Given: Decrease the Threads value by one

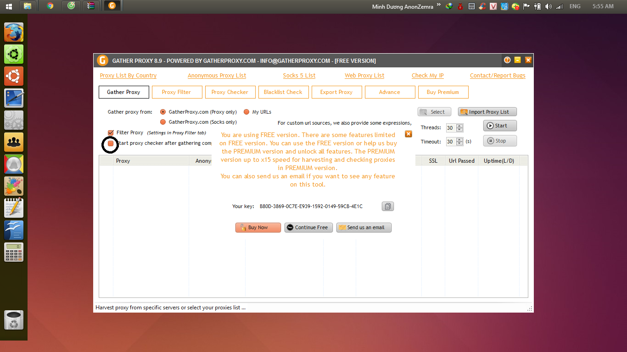Looking at the screenshot, I should pos(460,130).
